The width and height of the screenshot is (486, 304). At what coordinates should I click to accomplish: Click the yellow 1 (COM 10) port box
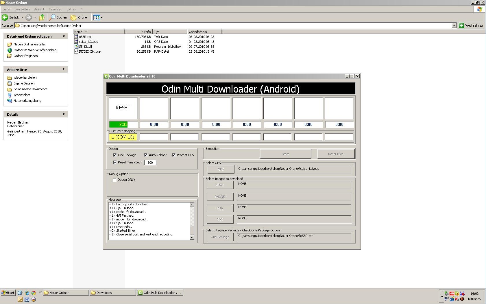pos(123,137)
